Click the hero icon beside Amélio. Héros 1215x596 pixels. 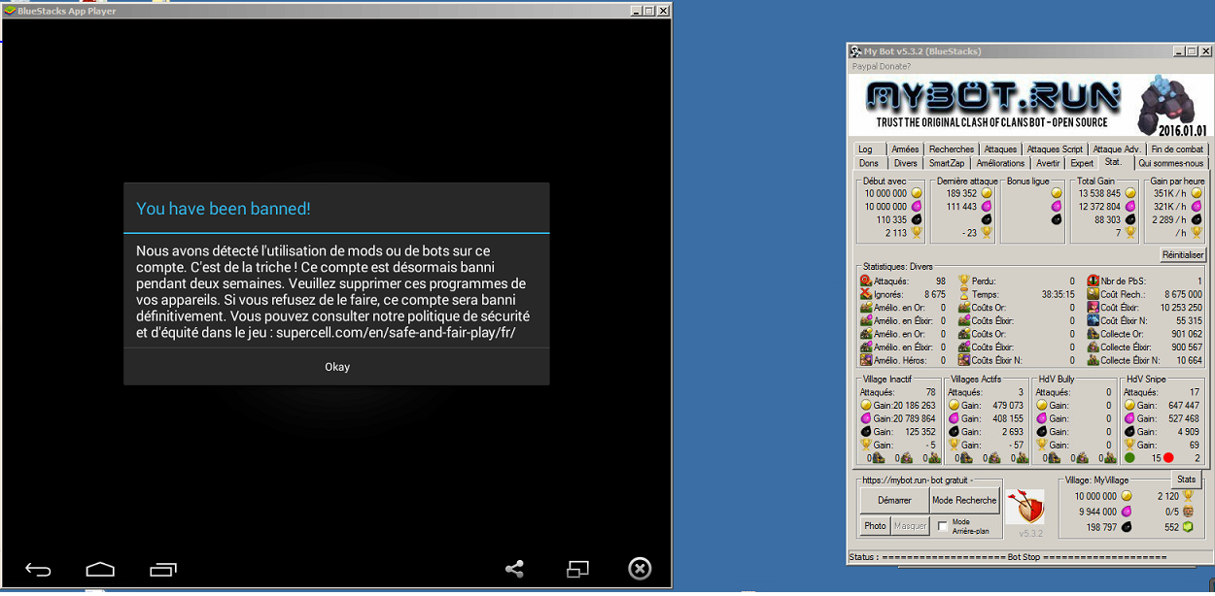866,360
